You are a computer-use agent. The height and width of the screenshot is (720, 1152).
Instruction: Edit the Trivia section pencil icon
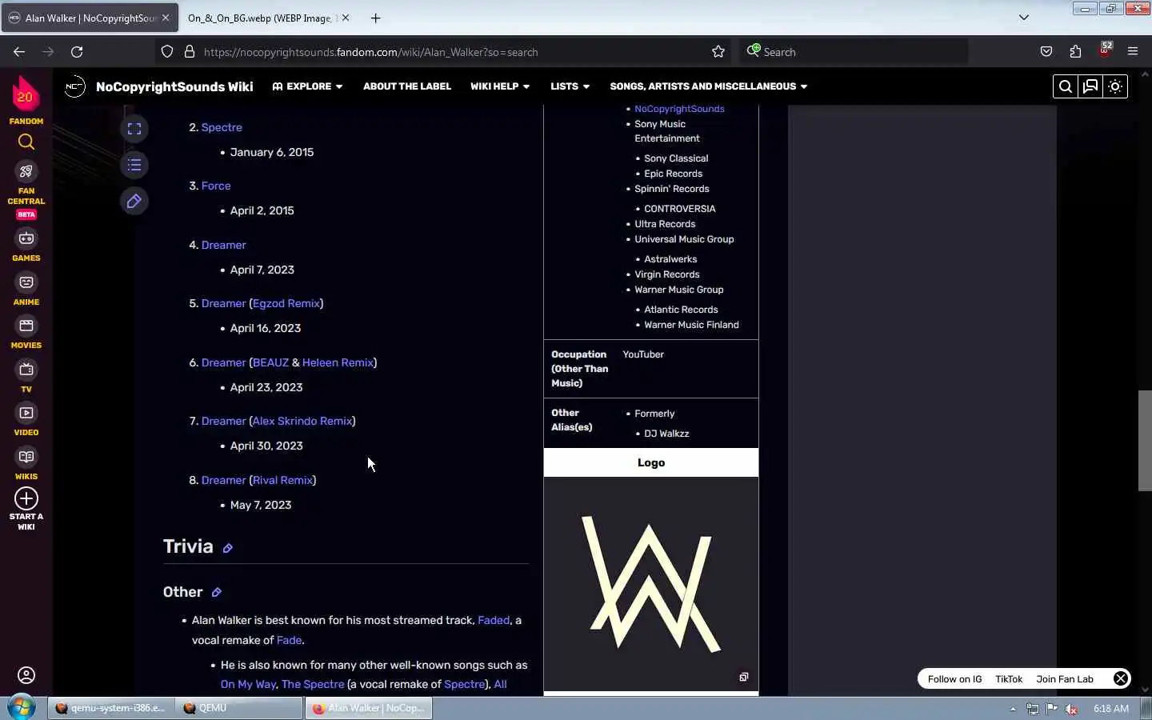[227, 548]
